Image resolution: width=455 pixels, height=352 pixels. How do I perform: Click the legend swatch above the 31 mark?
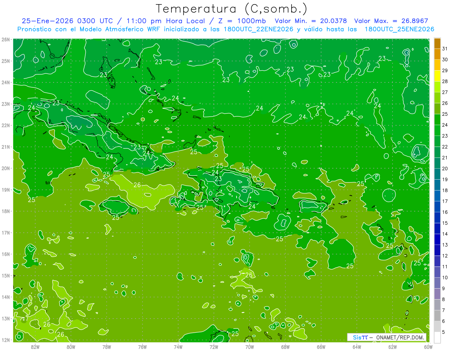tap(437, 43)
